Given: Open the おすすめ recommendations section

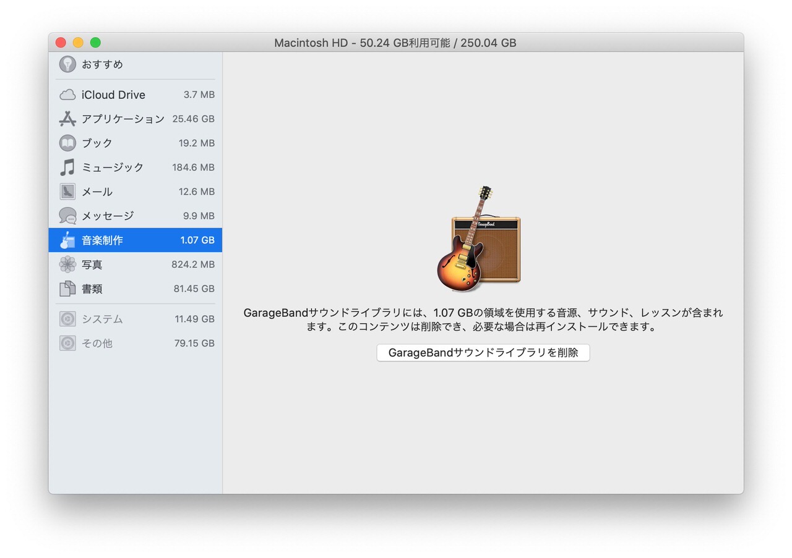Looking at the screenshot, I should (x=102, y=64).
